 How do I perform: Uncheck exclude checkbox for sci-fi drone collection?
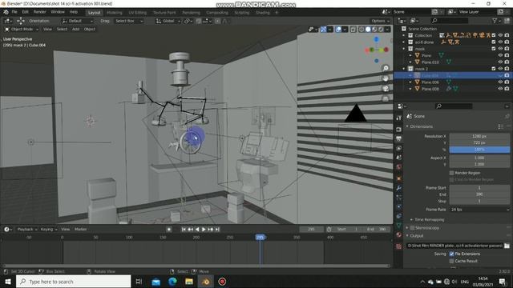pyautogui.click(x=494, y=42)
